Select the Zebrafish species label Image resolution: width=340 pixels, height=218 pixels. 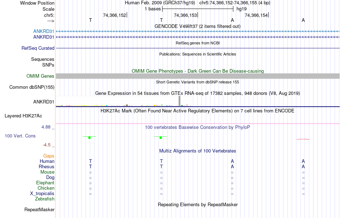(45, 199)
